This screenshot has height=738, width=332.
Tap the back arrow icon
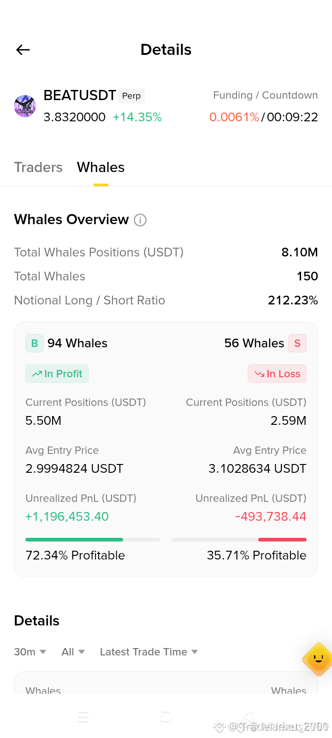point(23,50)
